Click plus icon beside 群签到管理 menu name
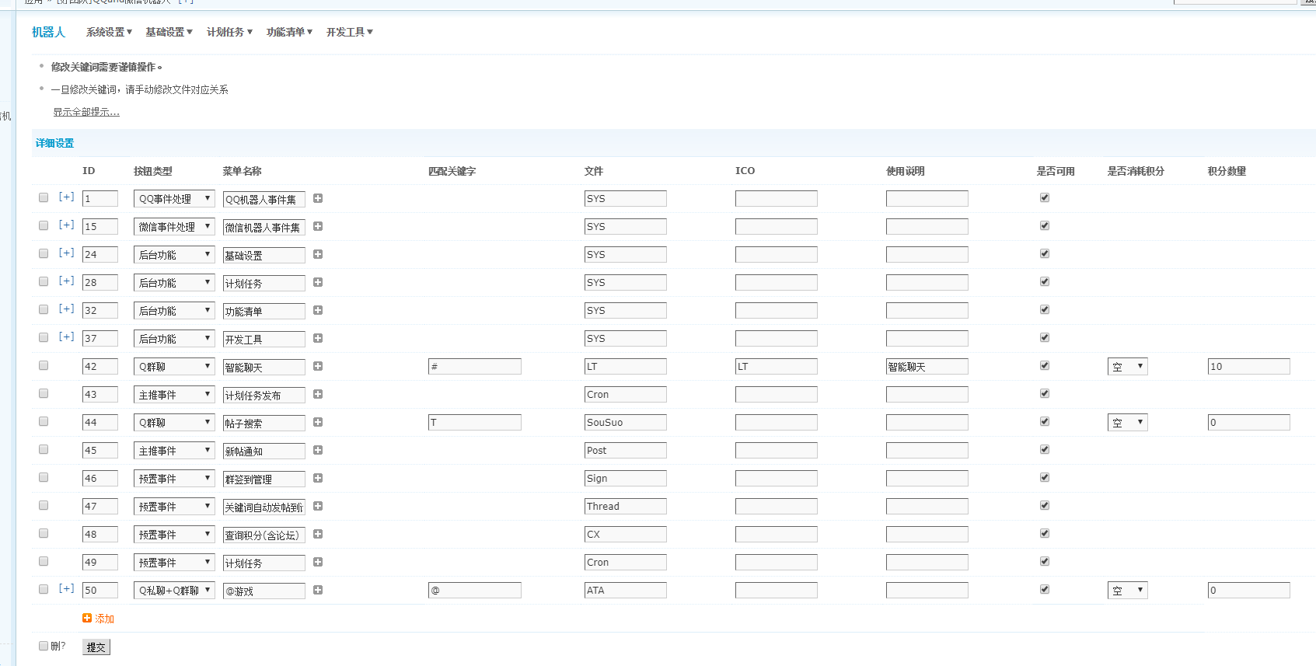This screenshot has height=666, width=1316. [x=318, y=478]
